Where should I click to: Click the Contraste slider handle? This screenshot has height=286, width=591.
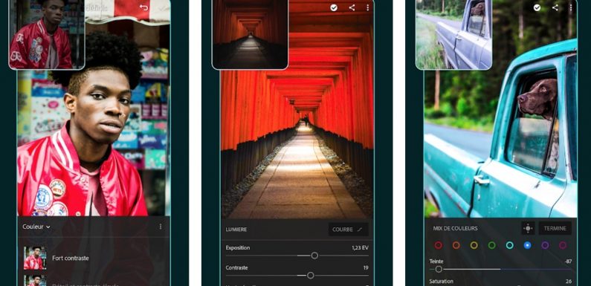311,276
